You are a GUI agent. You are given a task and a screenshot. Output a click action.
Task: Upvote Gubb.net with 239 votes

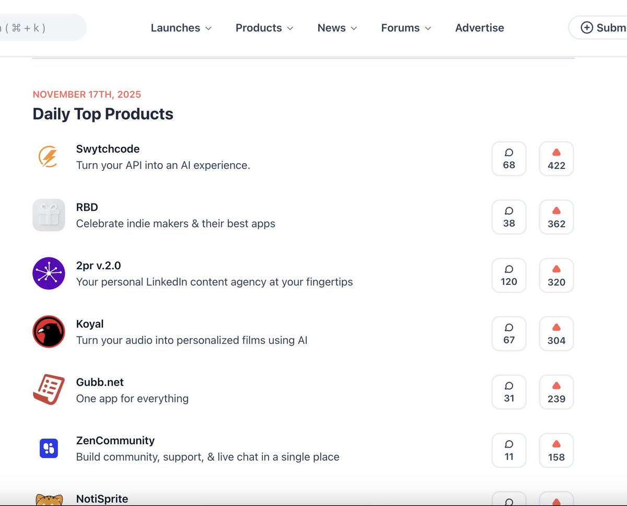556,392
